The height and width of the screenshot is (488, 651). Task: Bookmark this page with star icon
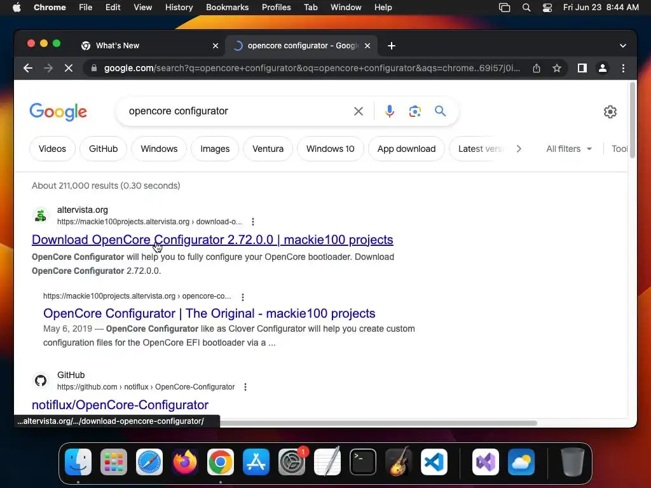coord(557,68)
